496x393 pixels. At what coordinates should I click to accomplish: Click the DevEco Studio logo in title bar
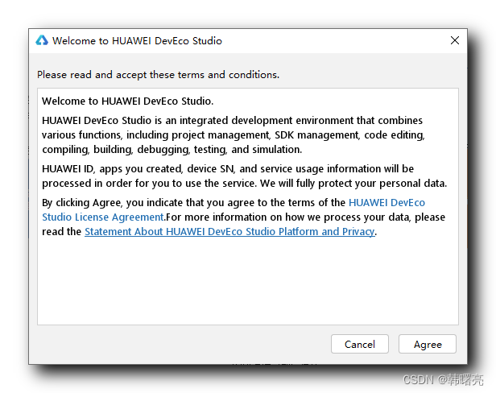tap(42, 40)
